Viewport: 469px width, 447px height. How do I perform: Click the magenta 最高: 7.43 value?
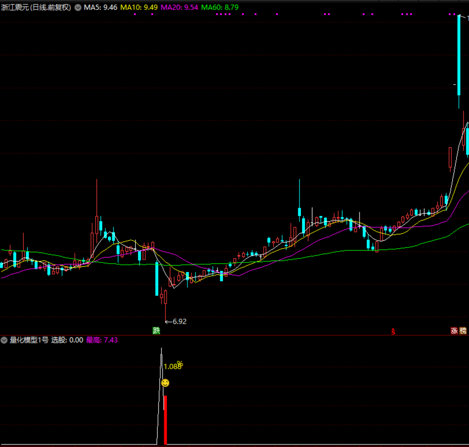click(102, 340)
